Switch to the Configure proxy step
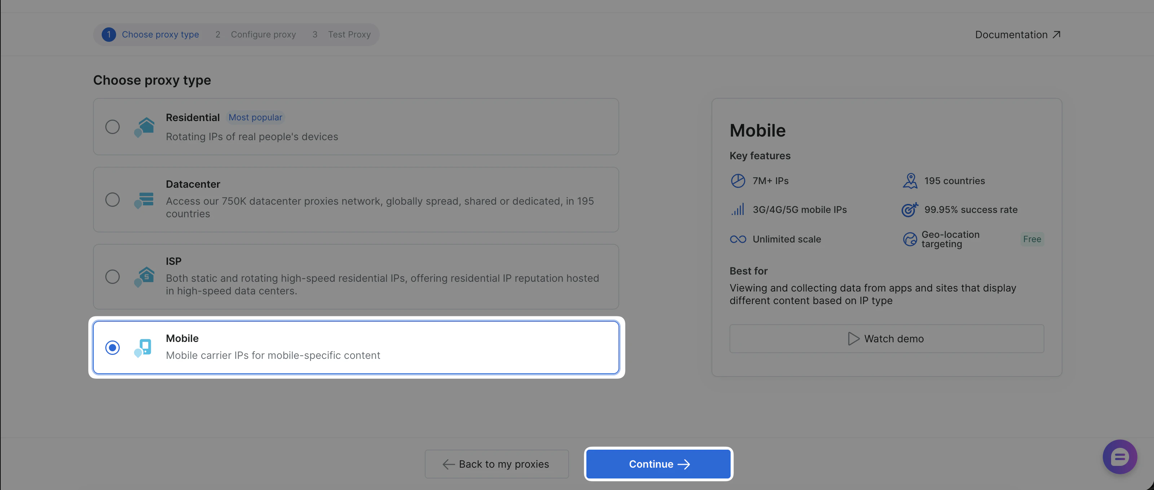This screenshot has height=490, width=1154. 263,34
